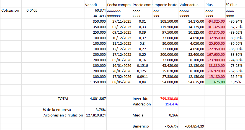Viewport: 245px width, 130px height.
Task: Select the Vanadi column header
Action: pyautogui.click(x=95, y=5)
